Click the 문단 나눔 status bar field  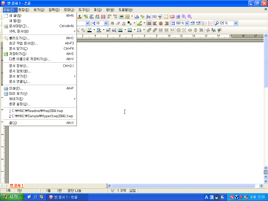coord(87,191)
